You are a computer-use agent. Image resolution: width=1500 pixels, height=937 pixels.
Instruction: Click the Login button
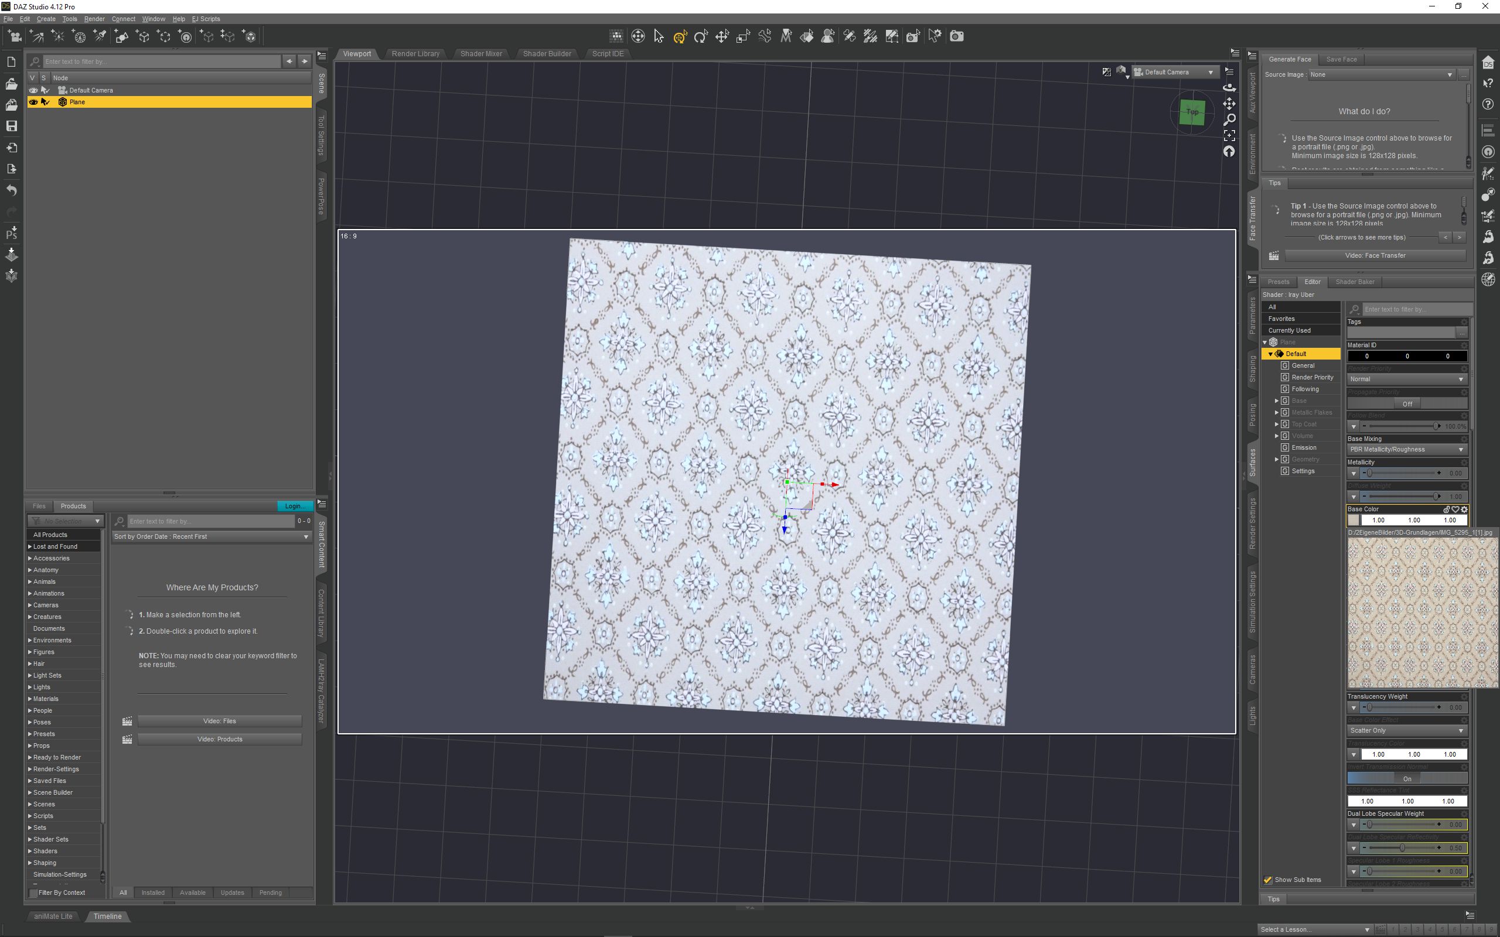click(x=295, y=507)
